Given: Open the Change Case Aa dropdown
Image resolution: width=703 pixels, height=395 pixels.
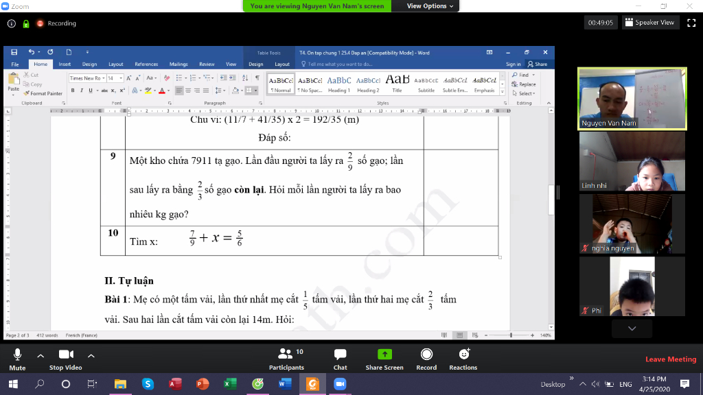Looking at the screenshot, I should (151, 78).
